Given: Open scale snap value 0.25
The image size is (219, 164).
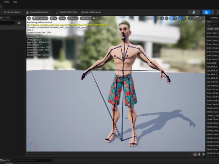Looking at the screenshot, I should [194, 18].
